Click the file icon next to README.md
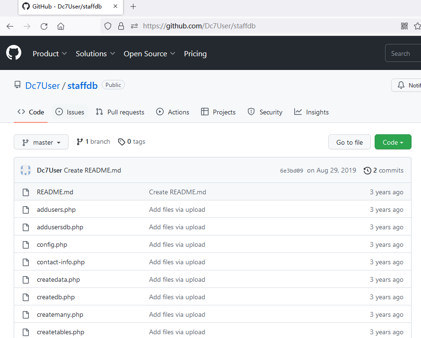 point(26,192)
